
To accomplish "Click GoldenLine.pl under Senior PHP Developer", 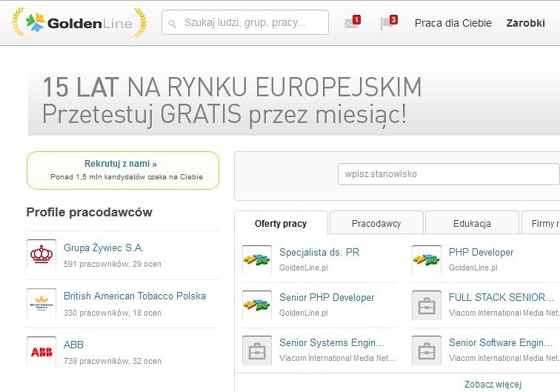I will [x=304, y=313].
